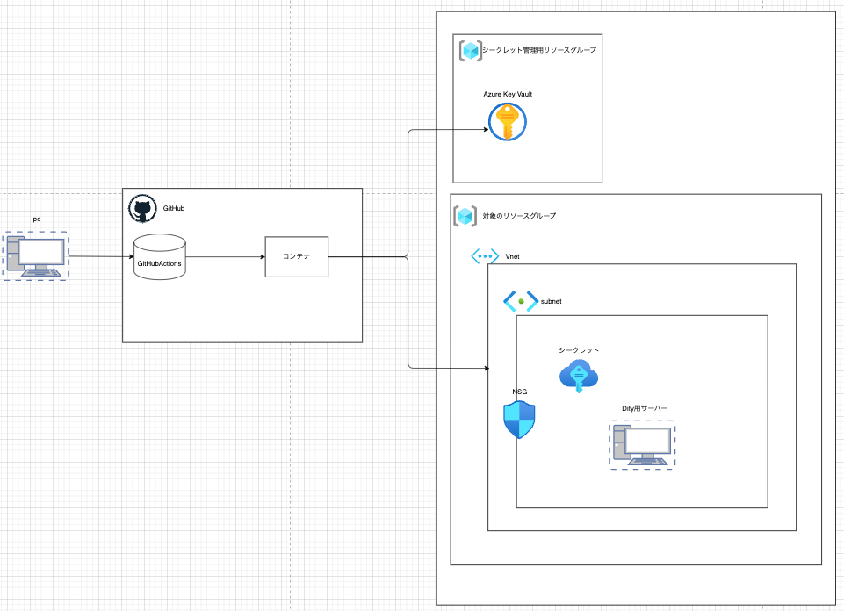Viewport: 844px width, 611px height.
Task: Click the Dify用サーバー text label
Action: (638, 409)
